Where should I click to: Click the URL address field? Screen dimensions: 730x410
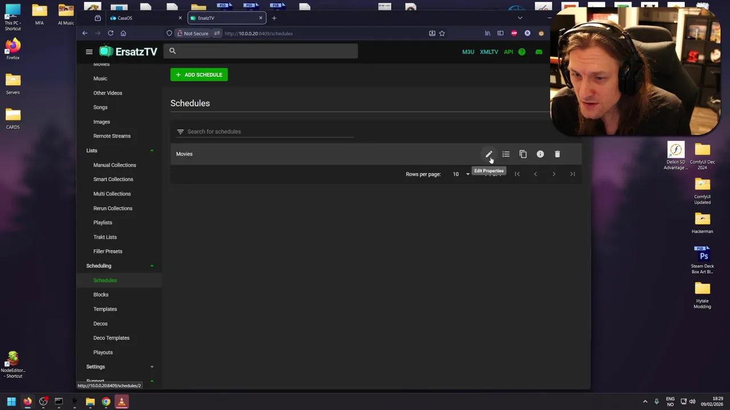pyautogui.click(x=325, y=34)
